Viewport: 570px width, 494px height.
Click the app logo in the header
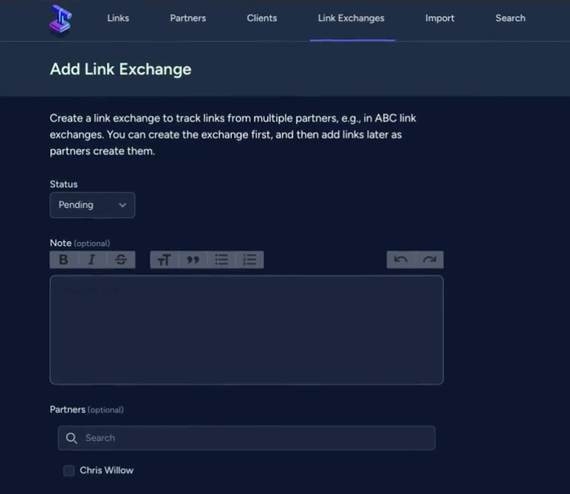click(60, 19)
